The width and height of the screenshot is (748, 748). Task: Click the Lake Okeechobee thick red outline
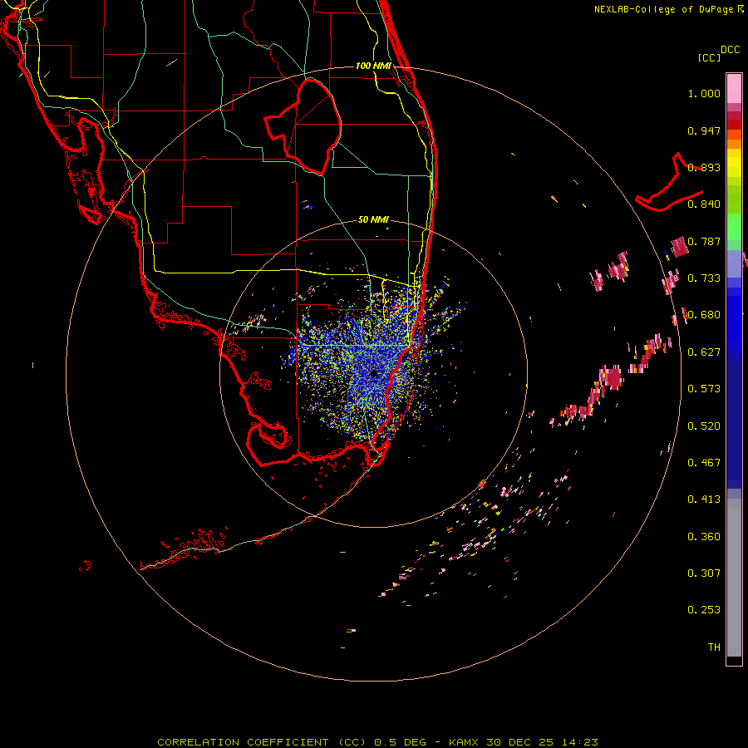click(303, 126)
